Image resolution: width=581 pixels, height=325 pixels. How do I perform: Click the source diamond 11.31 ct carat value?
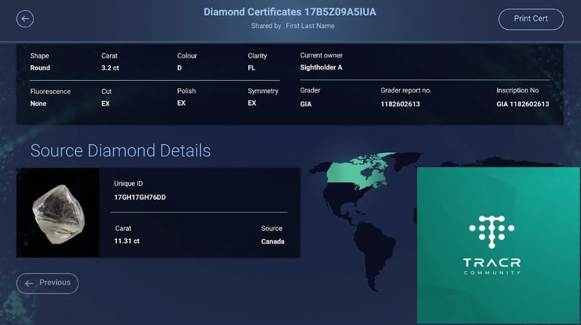[127, 241]
